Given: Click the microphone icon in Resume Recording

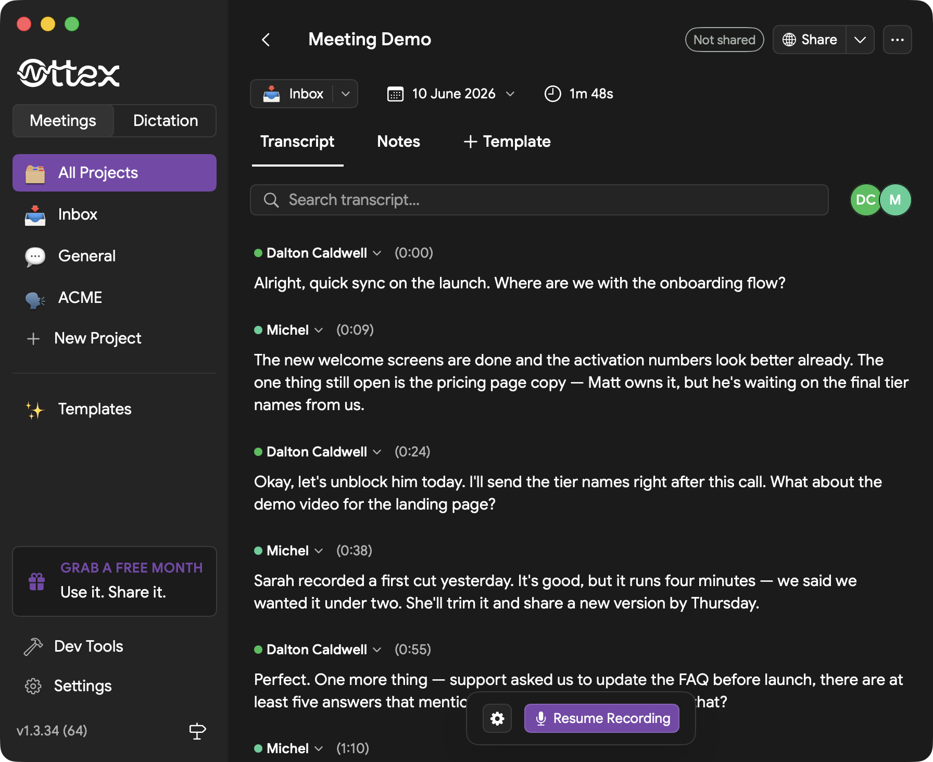Looking at the screenshot, I should click(541, 718).
